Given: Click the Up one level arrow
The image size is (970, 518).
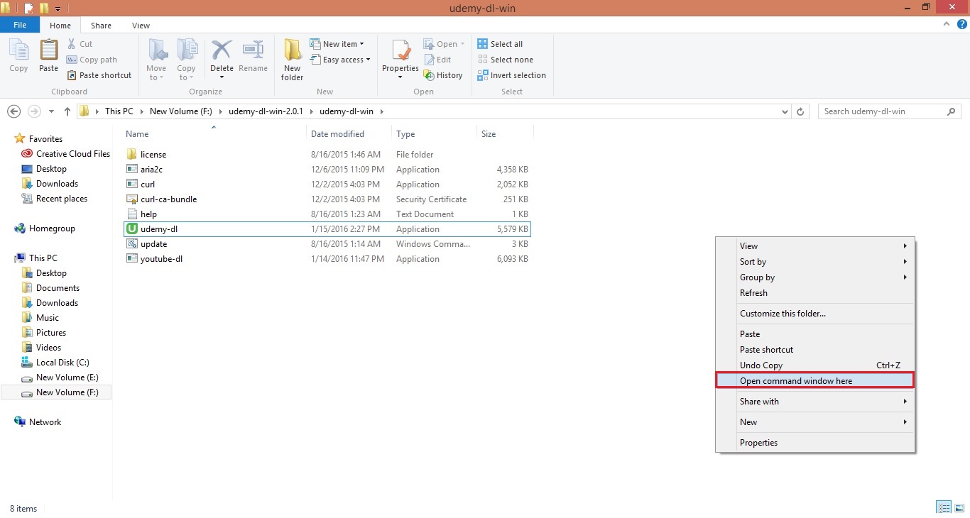Looking at the screenshot, I should 67,111.
